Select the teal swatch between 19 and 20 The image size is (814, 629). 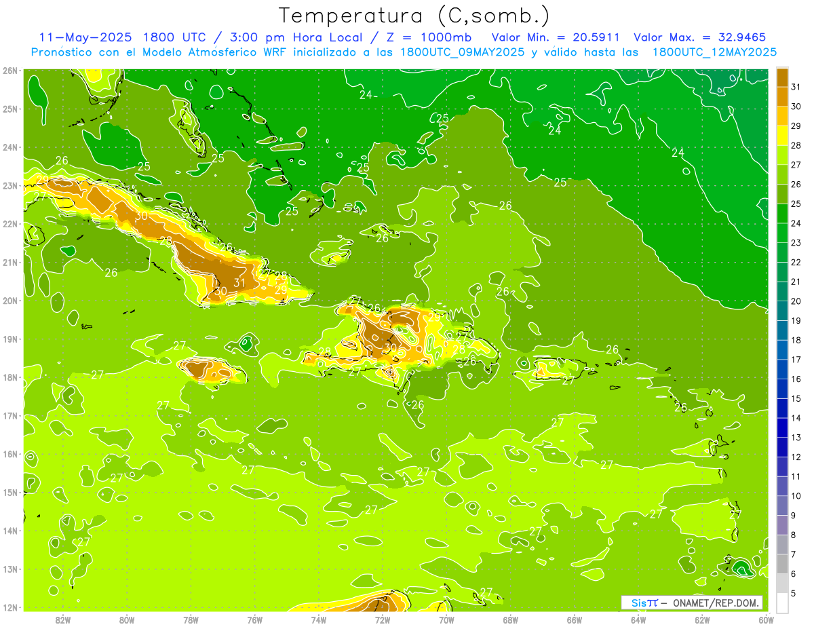click(x=782, y=311)
